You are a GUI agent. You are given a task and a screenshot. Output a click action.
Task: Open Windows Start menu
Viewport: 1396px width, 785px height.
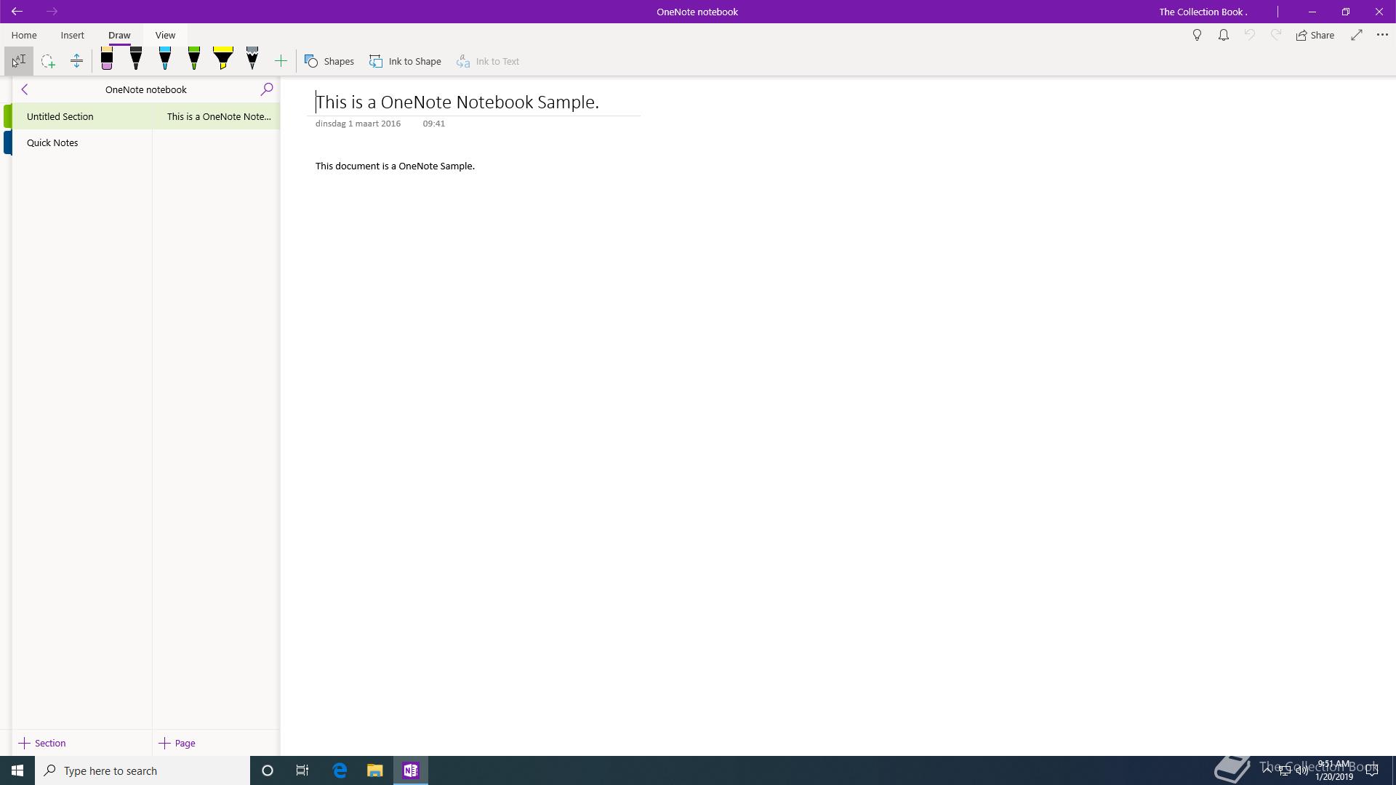(x=17, y=770)
